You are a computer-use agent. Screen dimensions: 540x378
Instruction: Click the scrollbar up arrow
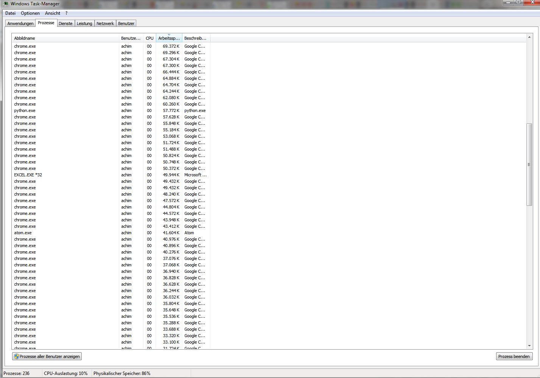[x=529, y=37]
